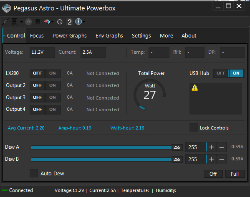Viewport: 250px width, 197px height.
Task: Decrease Dew B with minus button
Action: [x=222, y=159]
